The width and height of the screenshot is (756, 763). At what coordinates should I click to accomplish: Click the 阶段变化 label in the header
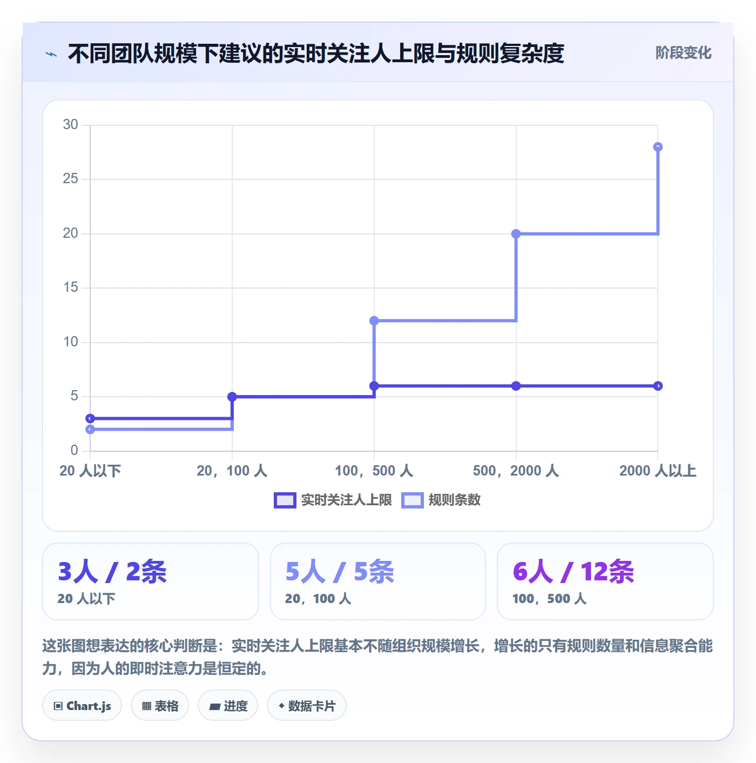683,53
